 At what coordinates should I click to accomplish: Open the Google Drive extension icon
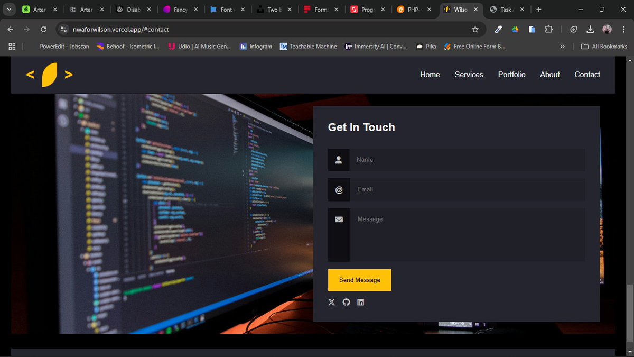[x=515, y=29]
